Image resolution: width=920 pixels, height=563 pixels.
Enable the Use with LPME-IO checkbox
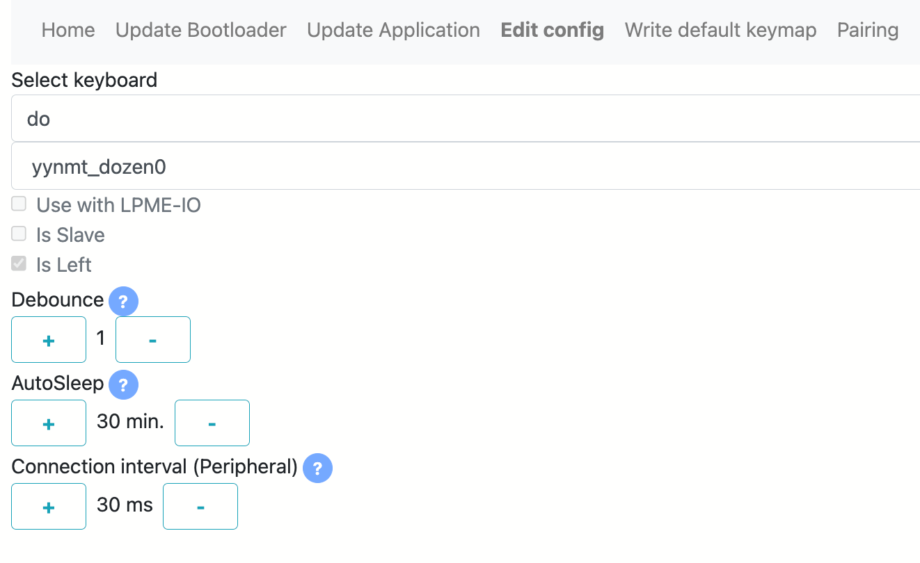click(x=19, y=204)
